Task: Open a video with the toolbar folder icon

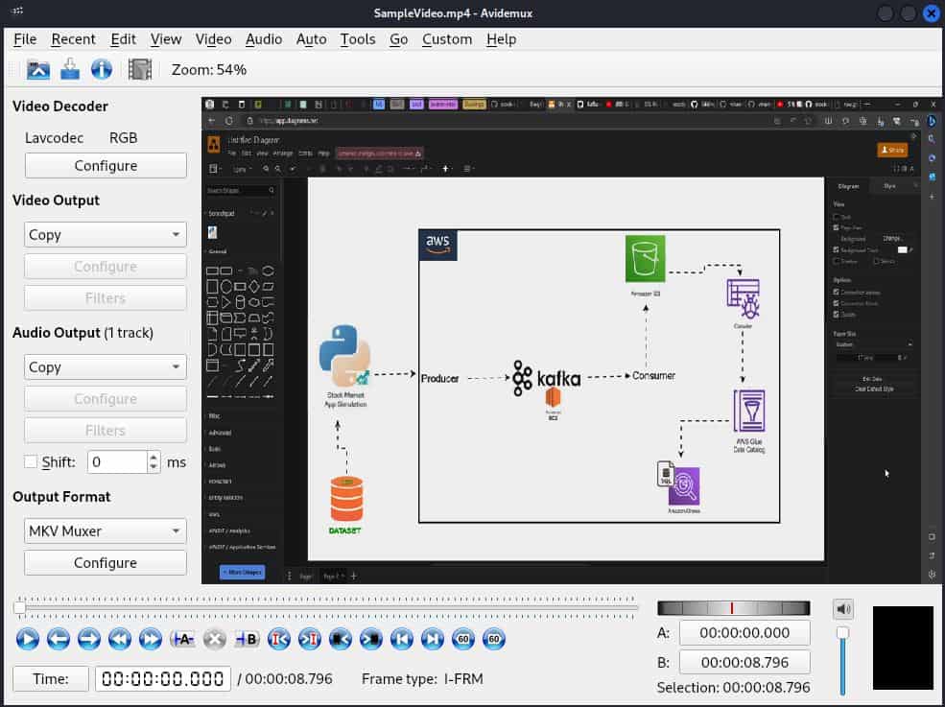Action: point(38,70)
